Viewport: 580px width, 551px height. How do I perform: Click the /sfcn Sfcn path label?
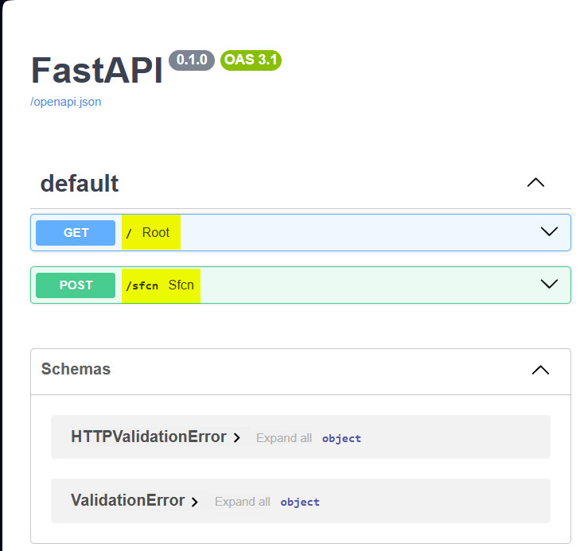click(x=161, y=285)
